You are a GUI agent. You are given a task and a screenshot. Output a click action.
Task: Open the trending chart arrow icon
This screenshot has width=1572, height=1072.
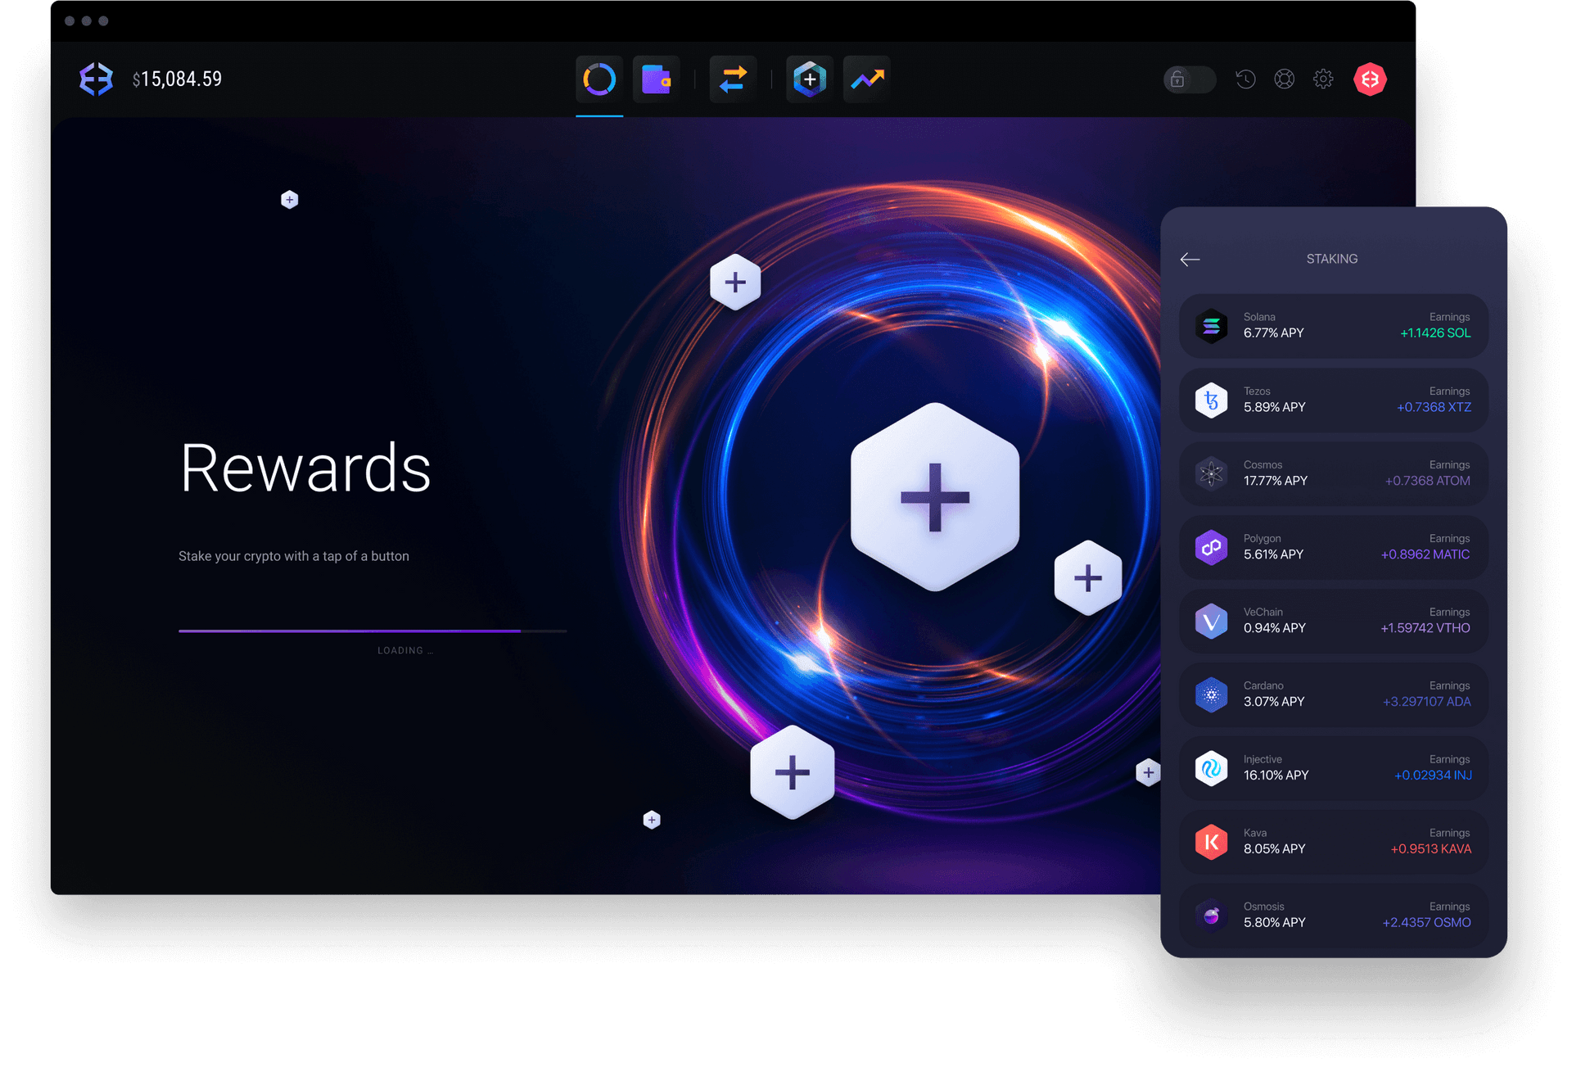(867, 79)
